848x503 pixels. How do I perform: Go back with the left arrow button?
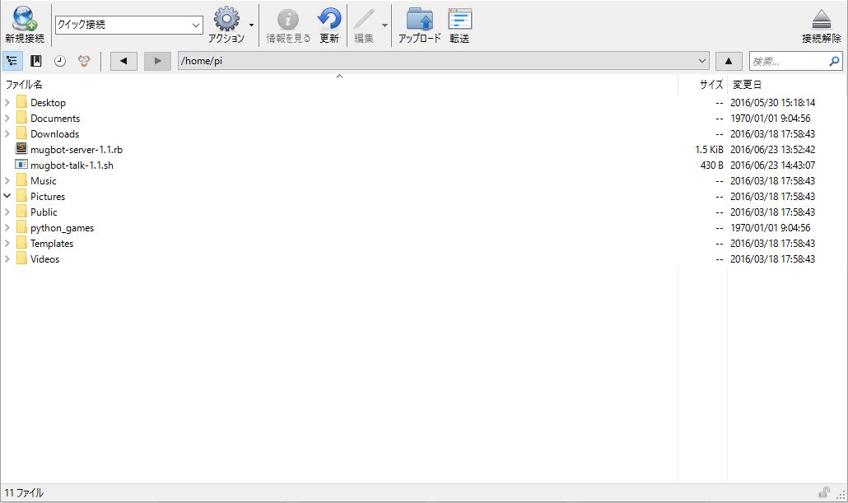123,61
